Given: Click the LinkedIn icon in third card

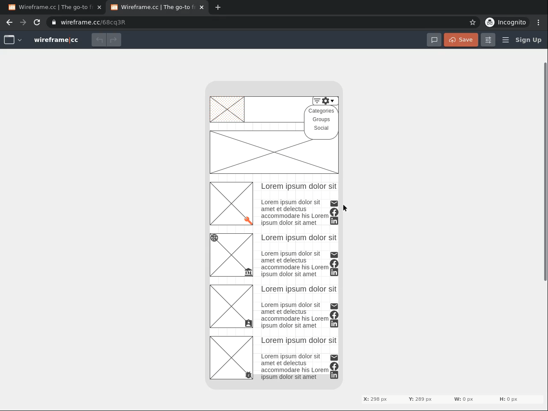Looking at the screenshot, I should click(334, 323).
